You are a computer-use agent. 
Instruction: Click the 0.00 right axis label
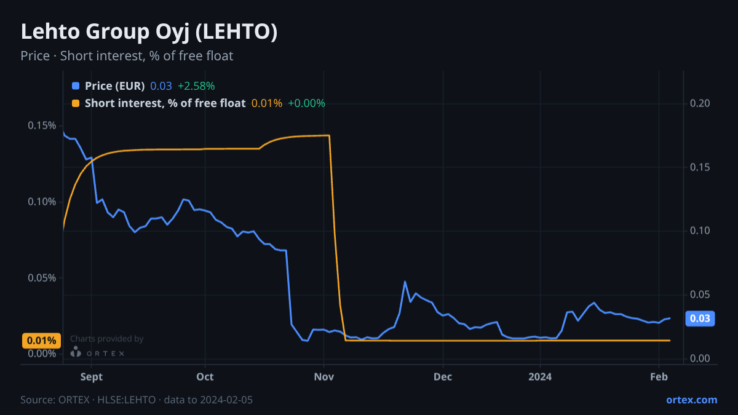(700, 359)
